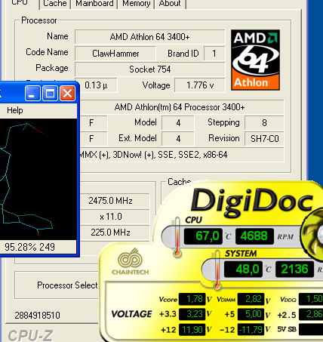Viewport: 323px width, 342px height.
Task: Close the small protein viewer window
Action: pyautogui.click(x=67, y=94)
